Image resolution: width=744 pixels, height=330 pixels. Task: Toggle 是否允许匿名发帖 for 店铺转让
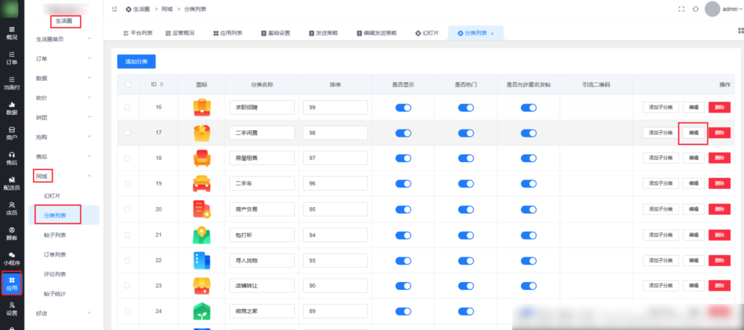[528, 286]
